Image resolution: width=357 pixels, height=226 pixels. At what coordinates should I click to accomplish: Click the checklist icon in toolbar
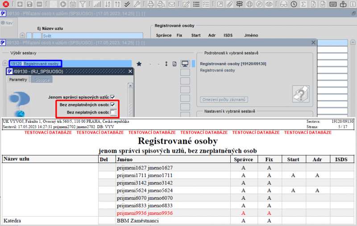click(x=206, y=4)
